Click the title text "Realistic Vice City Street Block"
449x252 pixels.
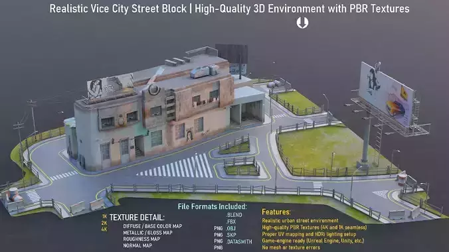(x=118, y=9)
